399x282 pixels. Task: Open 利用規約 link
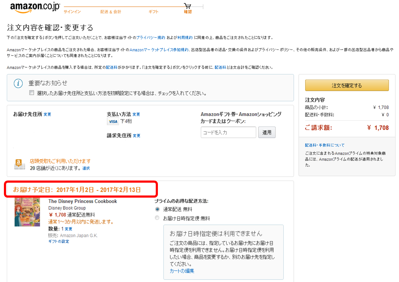tap(185, 37)
